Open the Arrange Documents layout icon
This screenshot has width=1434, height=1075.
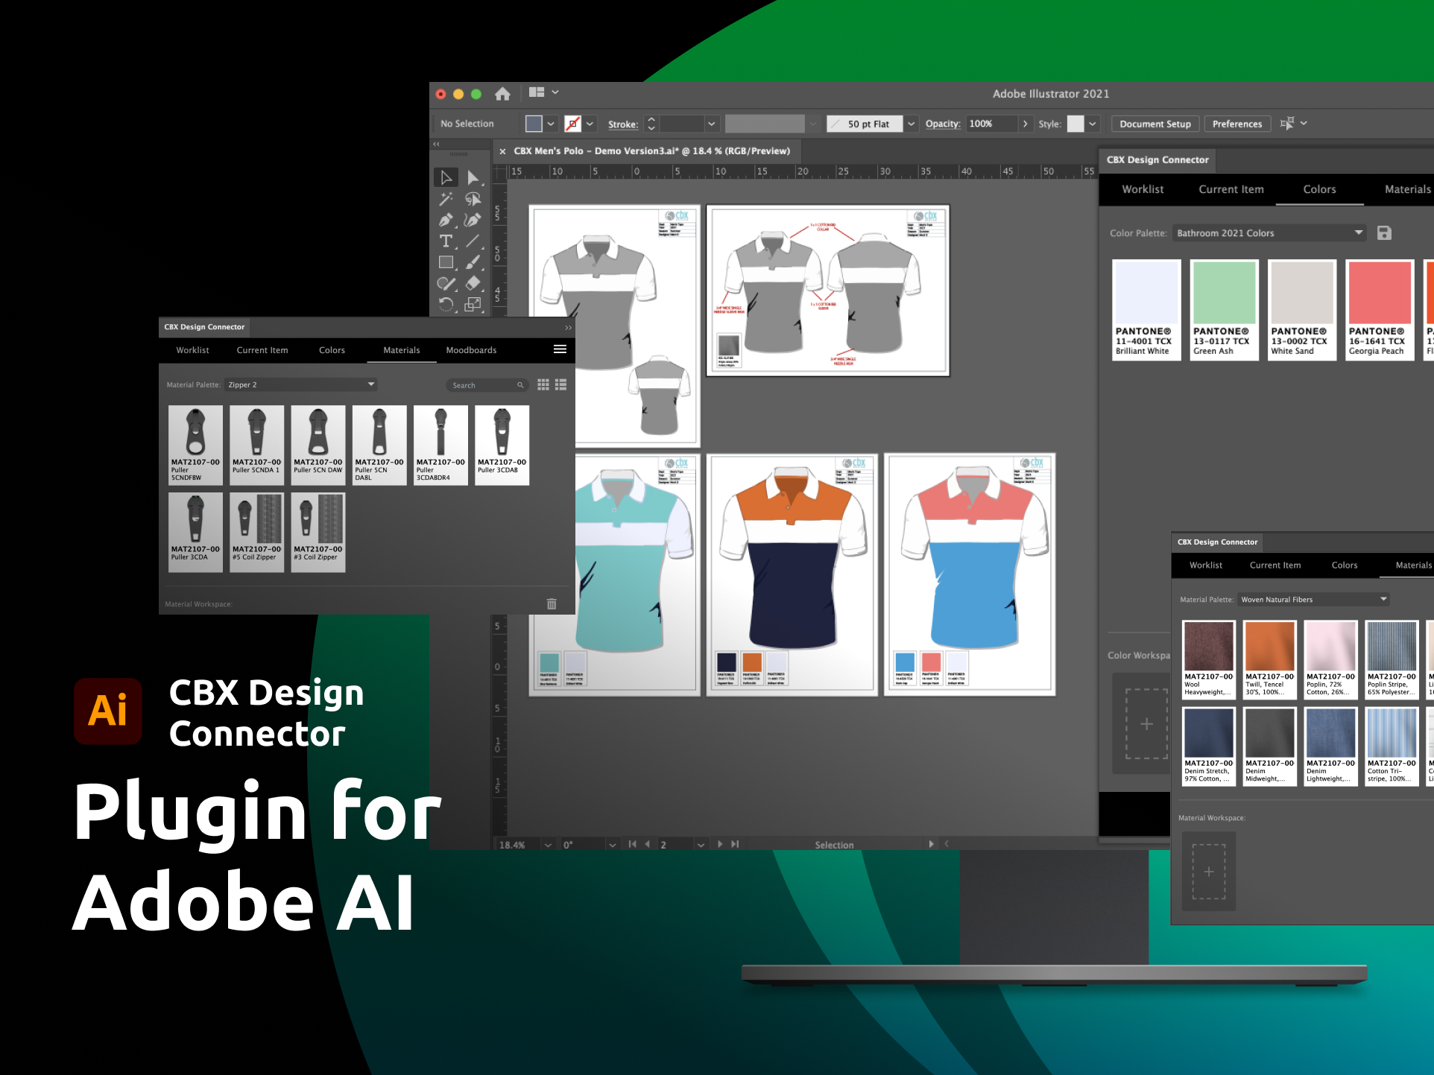[537, 92]
